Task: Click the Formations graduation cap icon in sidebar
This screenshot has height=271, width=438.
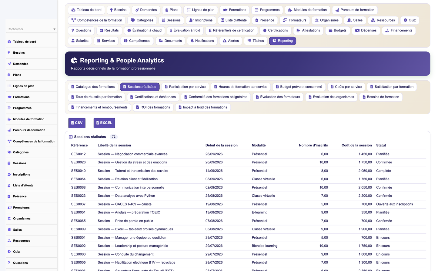Action: click(x=9, y=97)
